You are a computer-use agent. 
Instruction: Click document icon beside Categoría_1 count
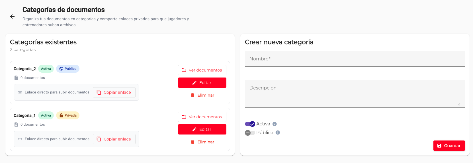tap(16, 125)
